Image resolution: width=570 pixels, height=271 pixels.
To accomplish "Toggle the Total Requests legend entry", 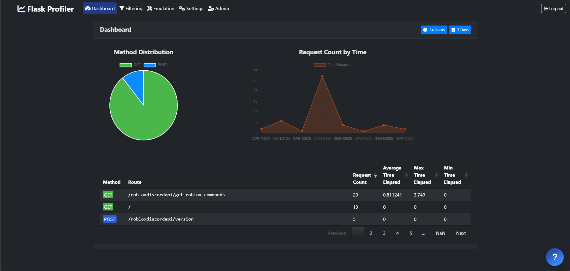I will (332, 65).
